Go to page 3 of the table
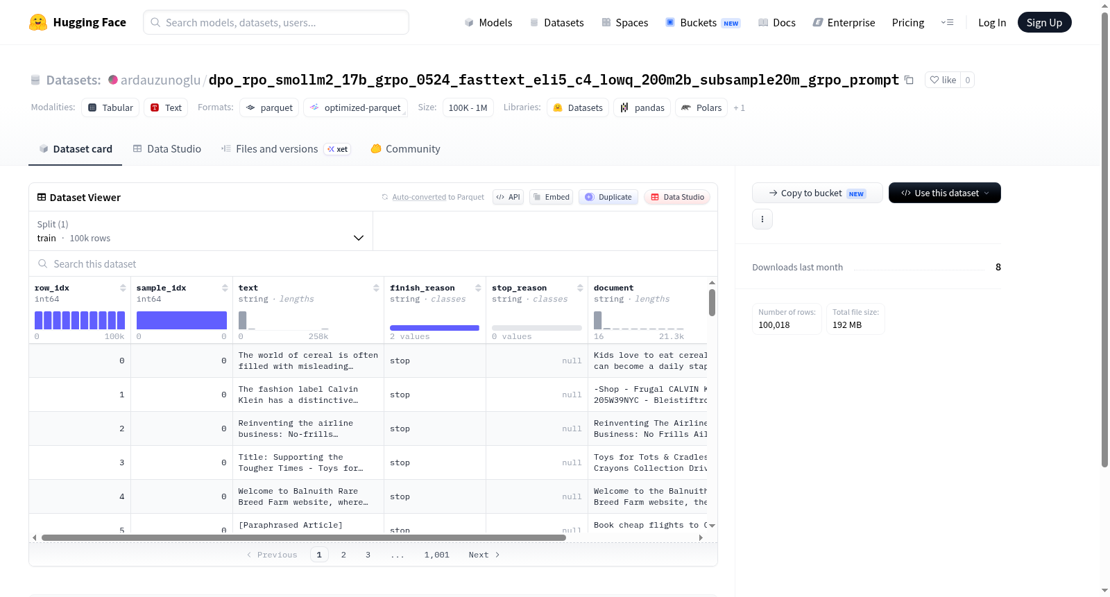Image resolution: width=1110 pixels, height=597 pixels. pos(368,555)
